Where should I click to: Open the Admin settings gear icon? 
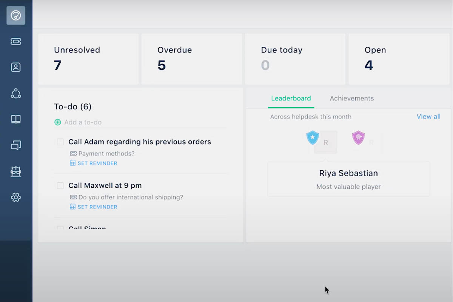(15, 197)
